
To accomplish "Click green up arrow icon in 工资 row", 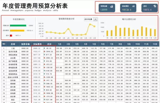I will coord(45,48).
